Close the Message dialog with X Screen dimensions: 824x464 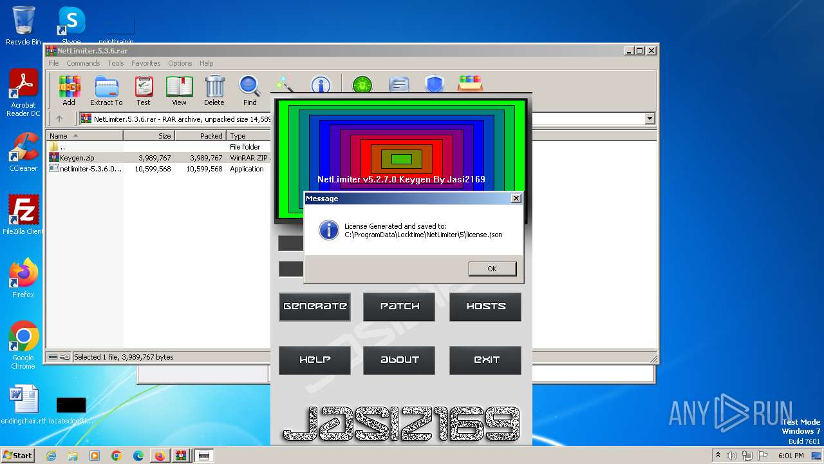click(516, 198)
